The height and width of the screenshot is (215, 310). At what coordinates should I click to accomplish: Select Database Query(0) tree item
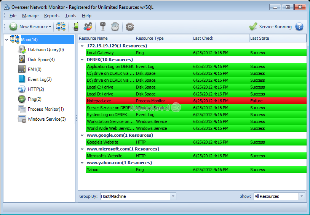46,50
